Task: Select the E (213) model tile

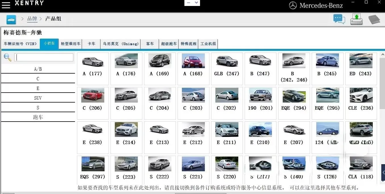Action: click(x=160, y=137)
